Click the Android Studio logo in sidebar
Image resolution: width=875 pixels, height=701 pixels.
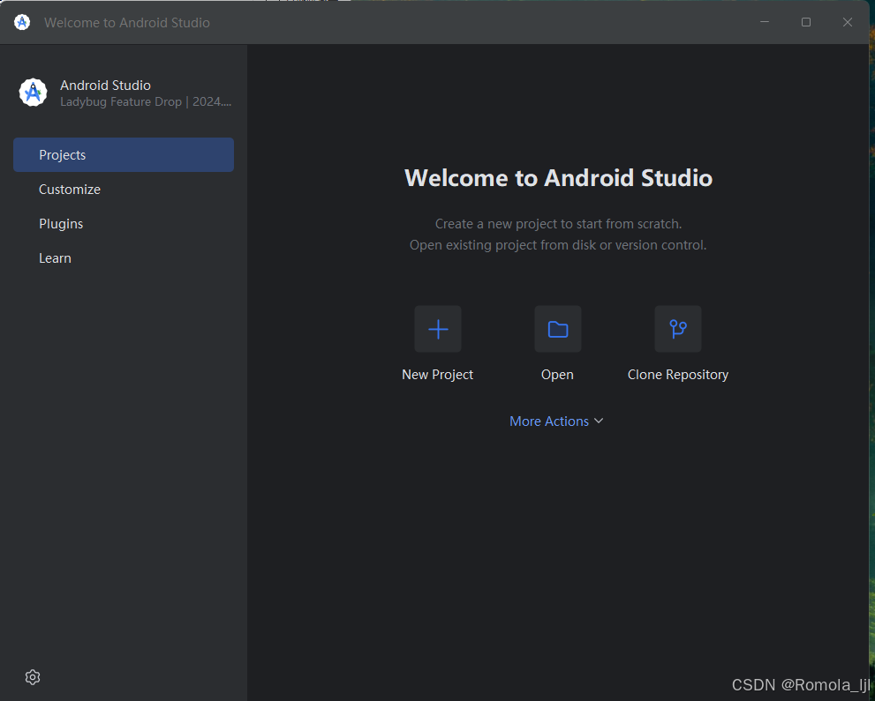point(33,92)
